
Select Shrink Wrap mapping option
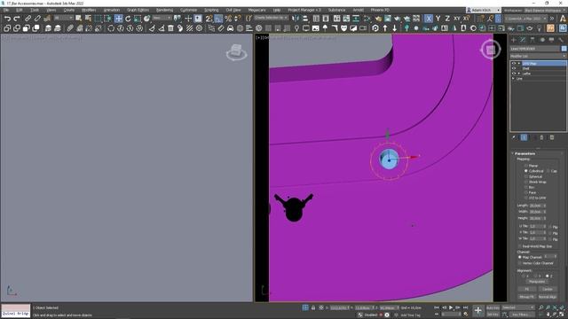click(526, 182)
